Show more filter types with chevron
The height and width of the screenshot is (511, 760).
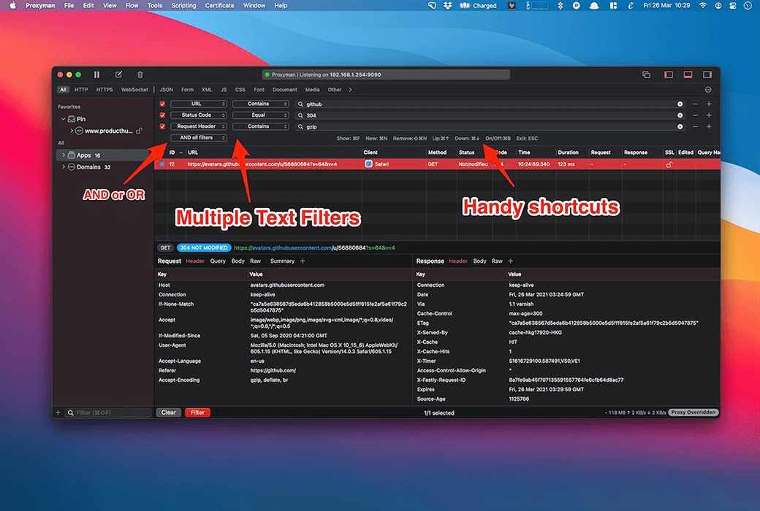point(350,90)
